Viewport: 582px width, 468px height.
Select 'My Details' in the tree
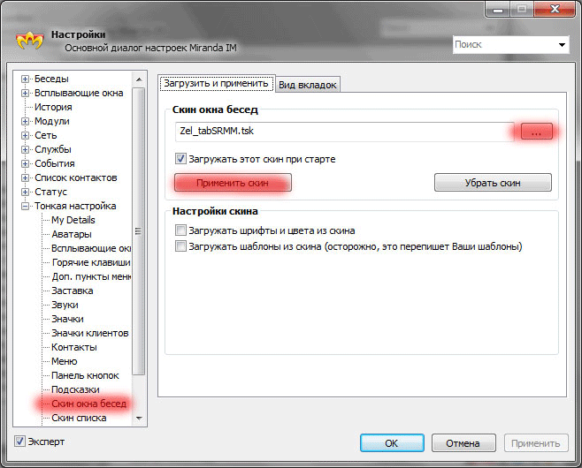coord(73,220)
